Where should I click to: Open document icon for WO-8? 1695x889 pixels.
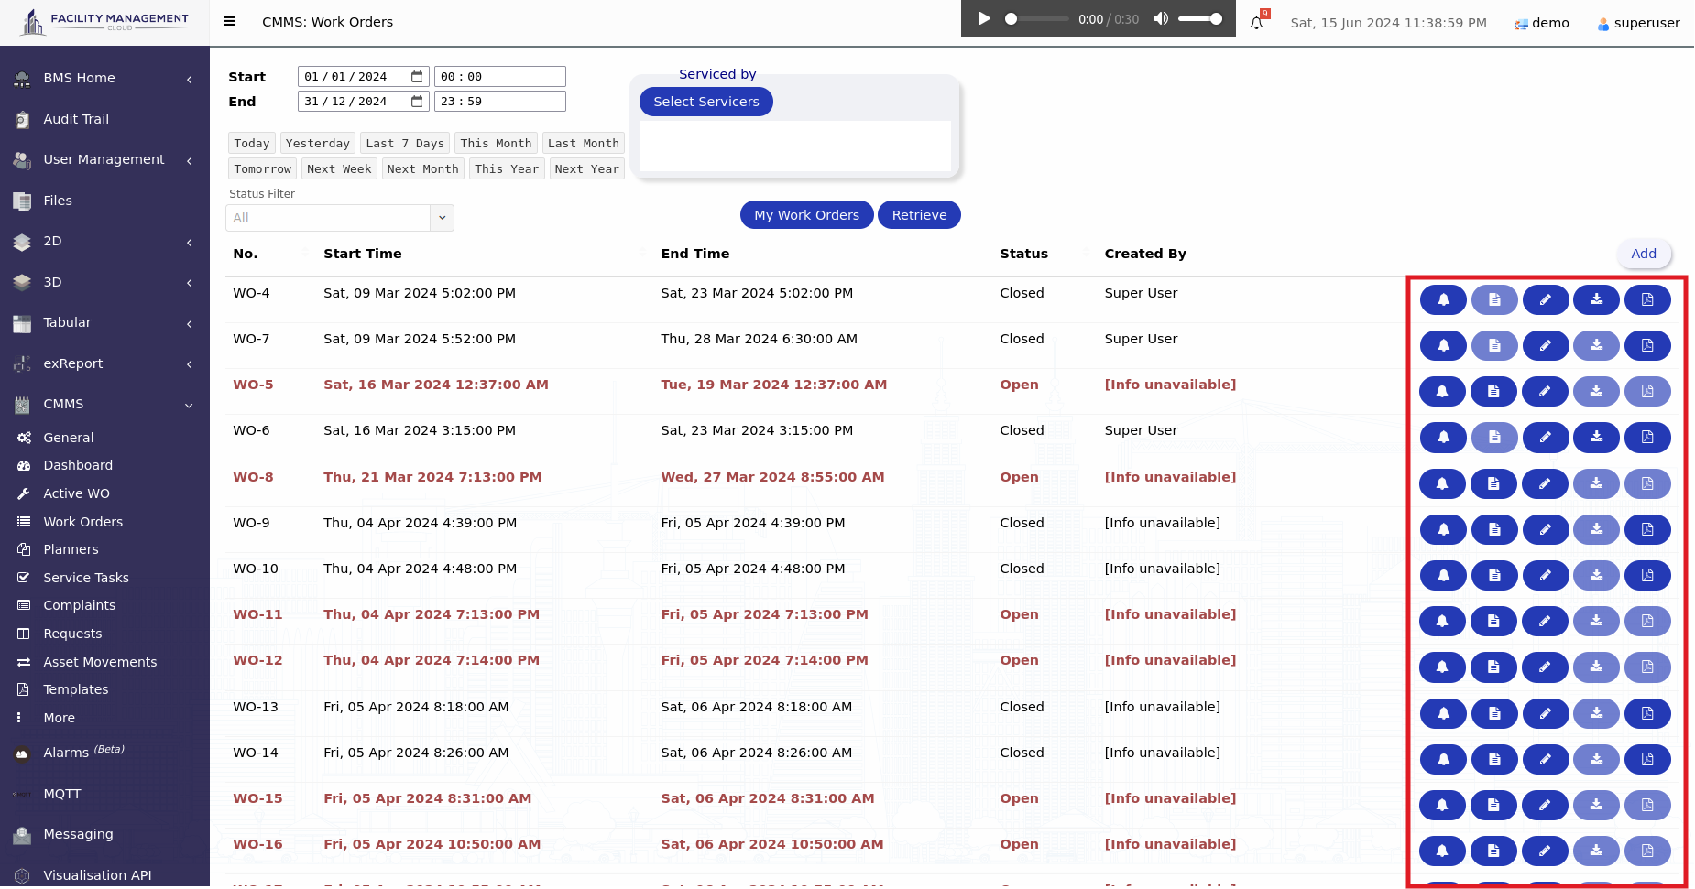pos(1493,483)
